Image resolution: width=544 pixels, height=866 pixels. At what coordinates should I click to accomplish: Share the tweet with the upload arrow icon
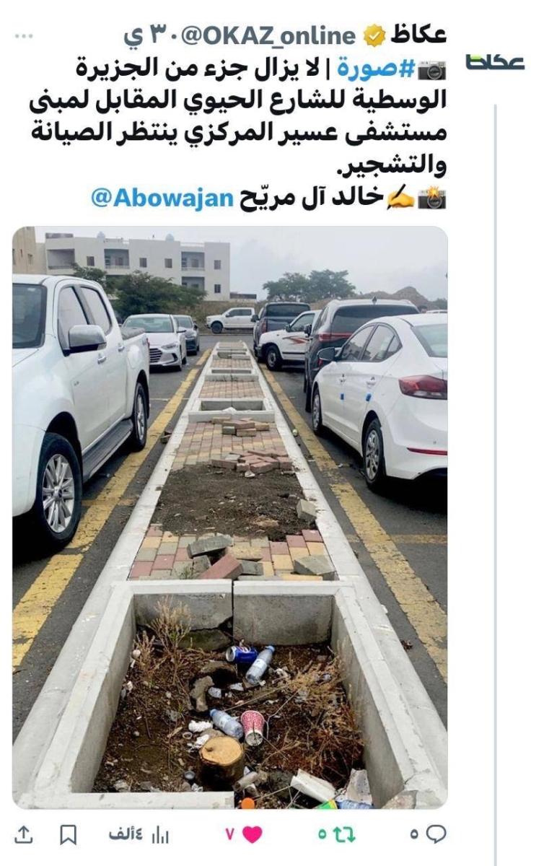click(24, 834)
